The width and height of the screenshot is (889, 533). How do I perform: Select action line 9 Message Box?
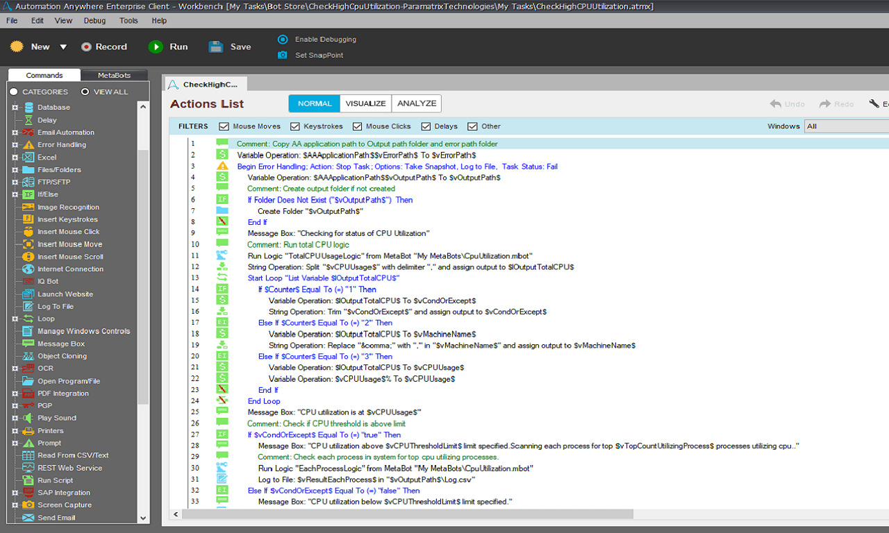coord(338,233)
